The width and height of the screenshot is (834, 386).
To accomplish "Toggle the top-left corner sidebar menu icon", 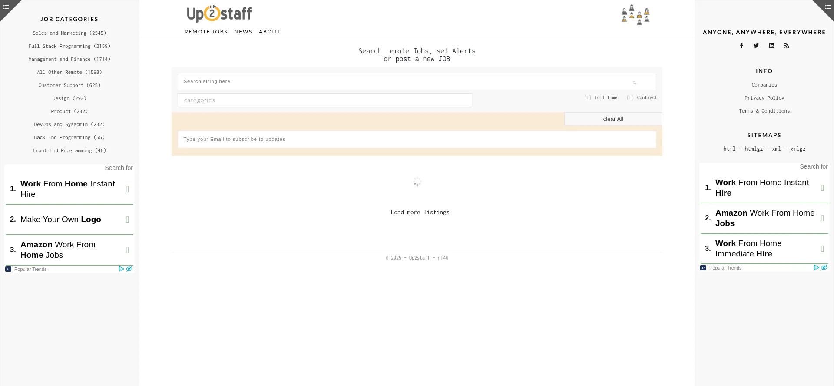I will click(6, 7).
